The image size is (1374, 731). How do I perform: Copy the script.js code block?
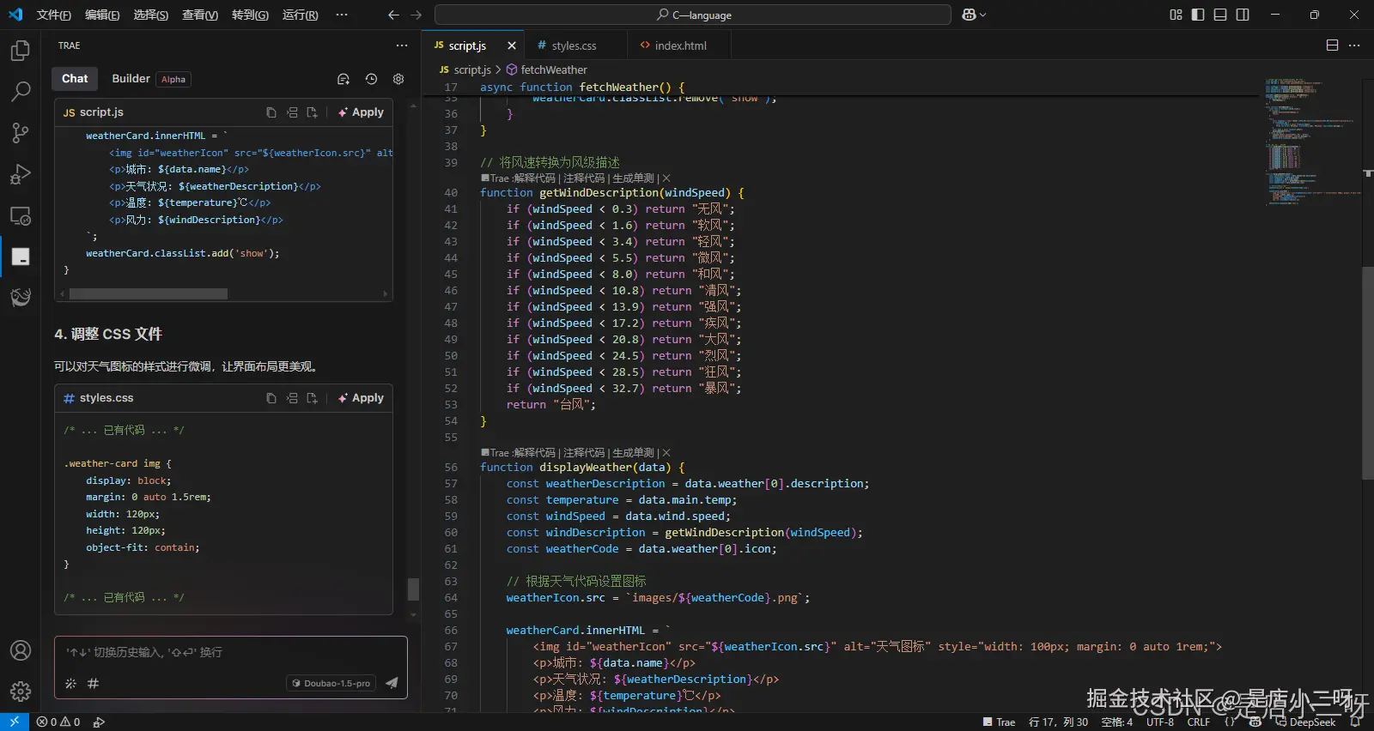pyautogui.click(x=271, y=112)
